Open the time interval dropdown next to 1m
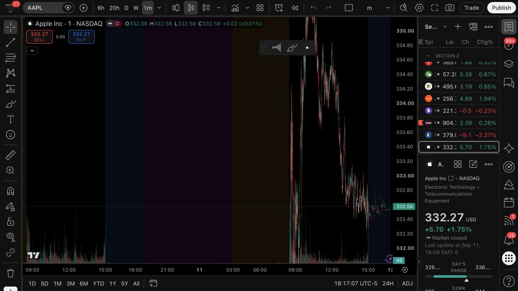 tap(159, 8)
